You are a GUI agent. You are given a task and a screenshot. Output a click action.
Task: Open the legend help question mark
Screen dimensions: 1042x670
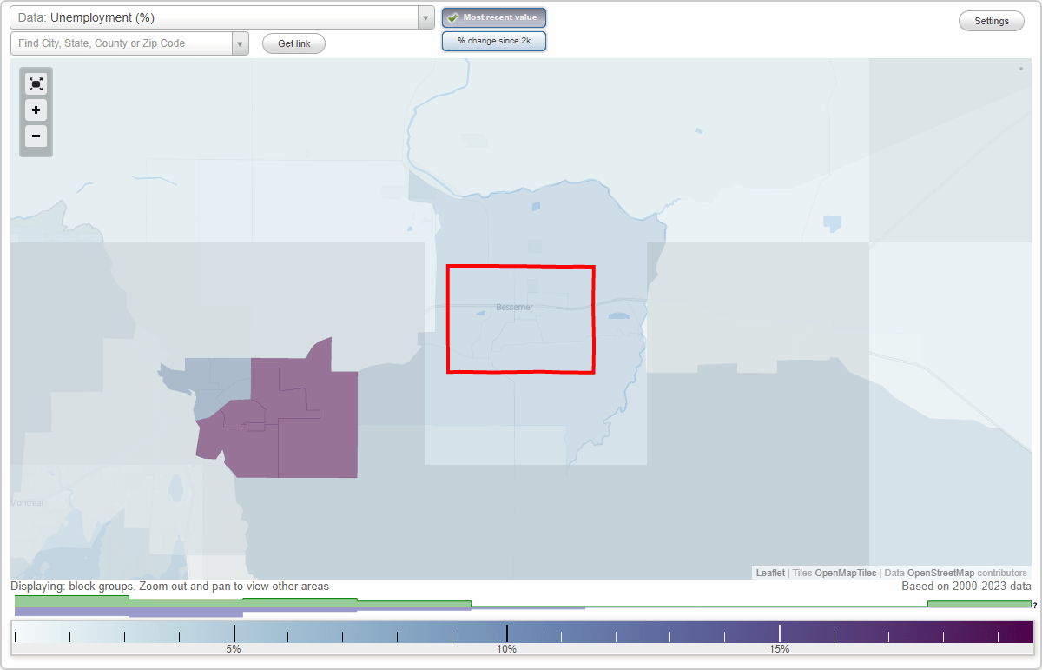1033,606
